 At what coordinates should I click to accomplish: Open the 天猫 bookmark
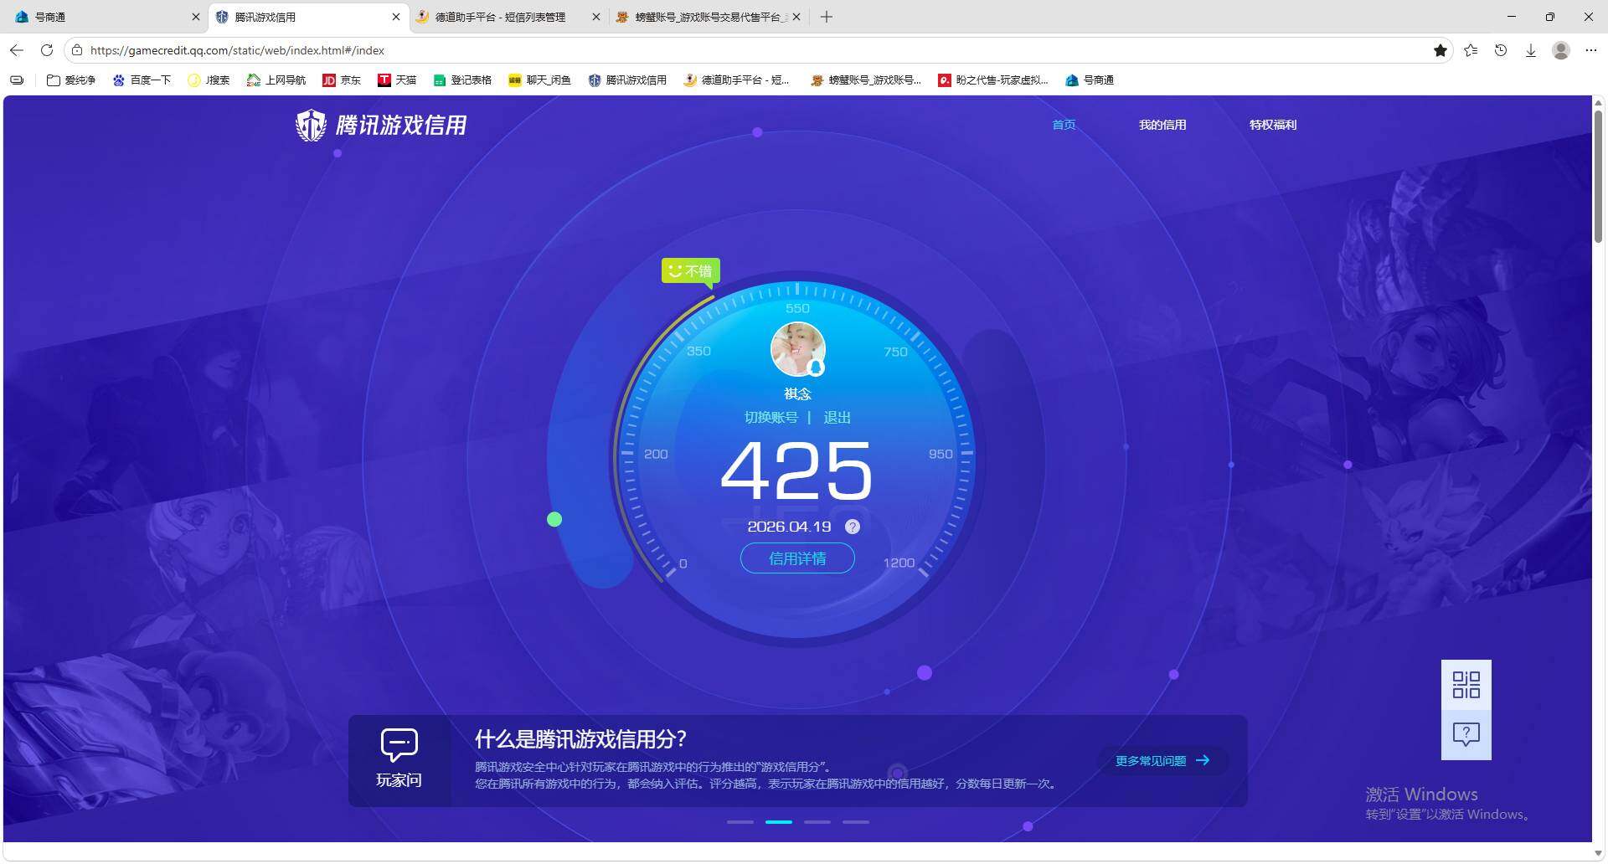coord(397,80)
